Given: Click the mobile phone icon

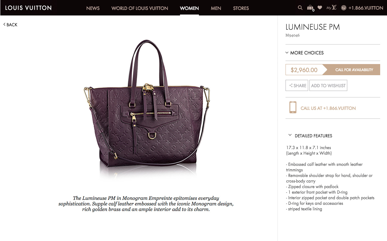Looking at the screenshot, I should click(x=293, y=107).
